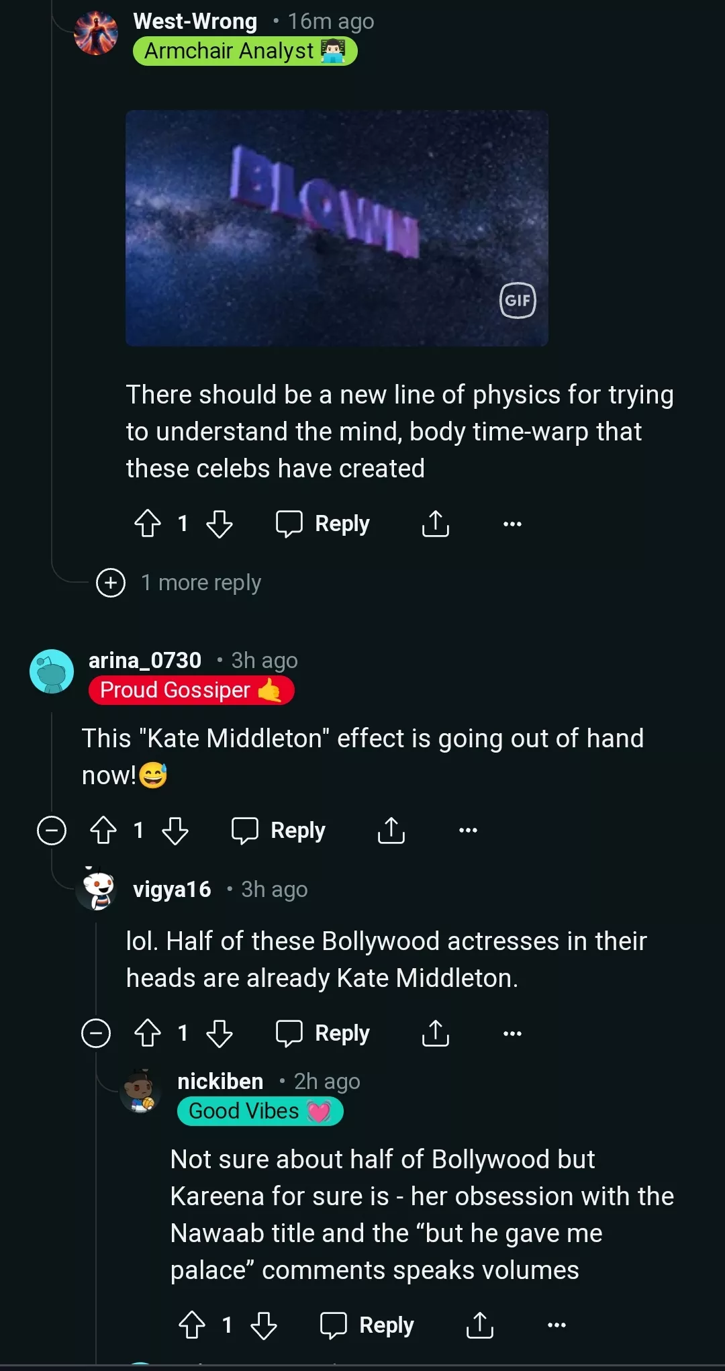Share West-Wrong's comment

pyautogui.click(x=436, y=524)
